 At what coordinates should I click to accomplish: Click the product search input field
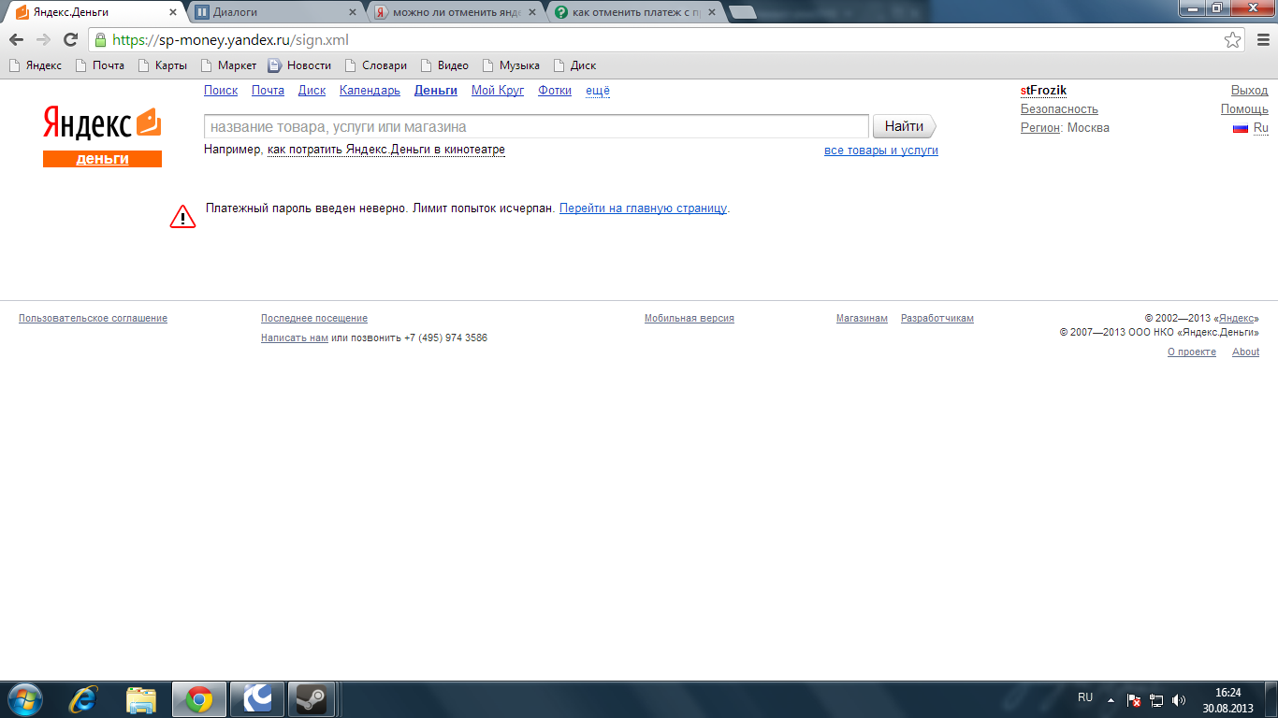pyautogui.click(x=536, y=126)
